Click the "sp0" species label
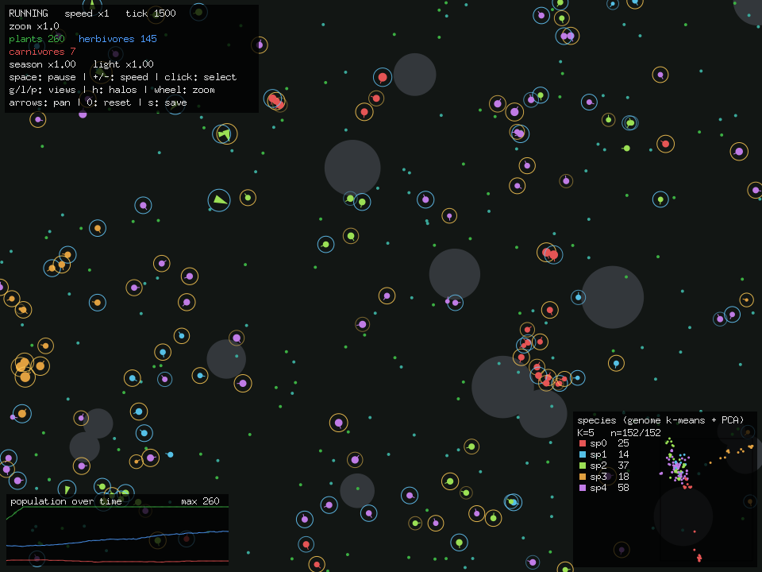 [x=598, y=443]
